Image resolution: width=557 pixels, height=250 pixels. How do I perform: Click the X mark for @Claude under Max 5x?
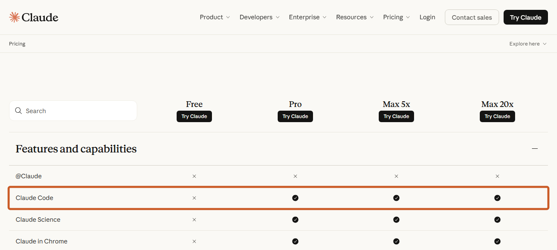[x=396, y=176]
